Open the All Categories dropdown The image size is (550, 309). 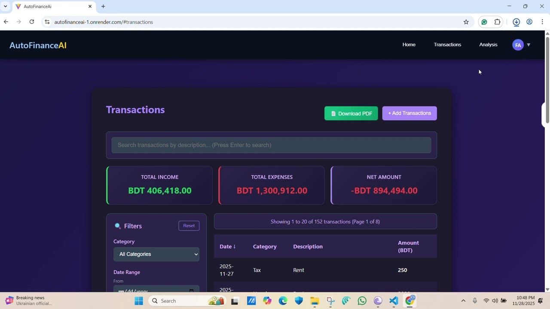(x=156, y=254)
